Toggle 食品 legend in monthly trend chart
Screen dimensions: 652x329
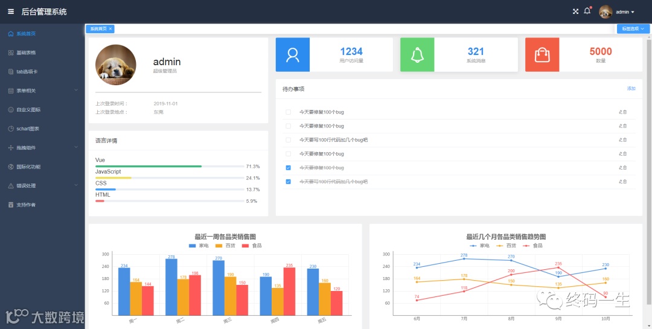coord(532,246)
